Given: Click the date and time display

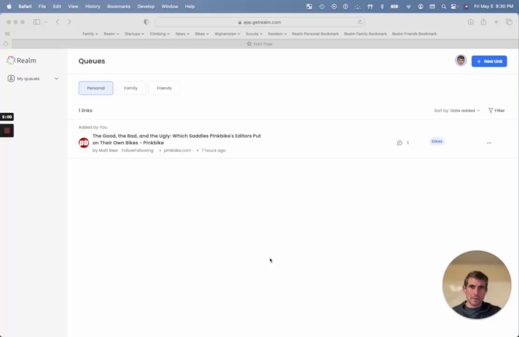Looking at the screenshot, I should coord(493,6).
